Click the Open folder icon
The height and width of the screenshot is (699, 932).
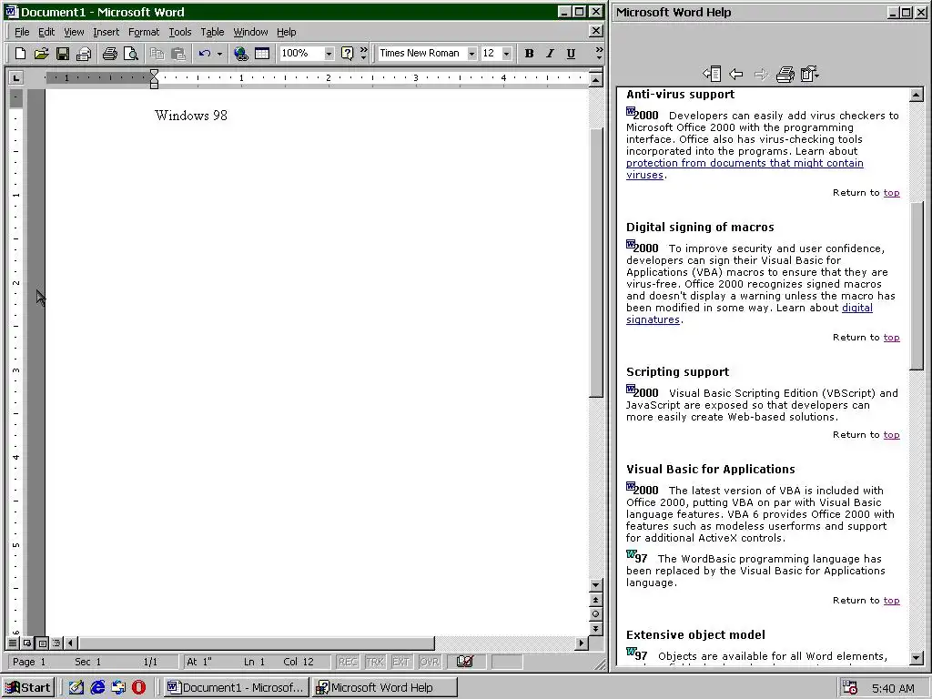pyautogui.click(x=41, y=54)
